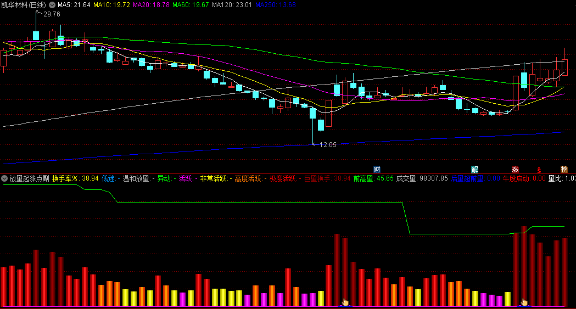Click the 29.76 high price label

click(52, 14)
